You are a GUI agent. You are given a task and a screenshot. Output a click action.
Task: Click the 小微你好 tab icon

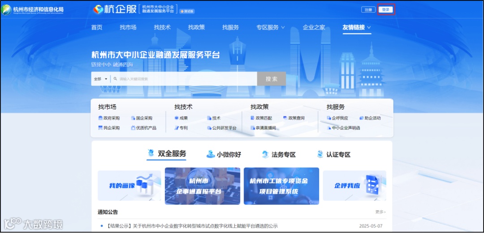click(211, 154)
